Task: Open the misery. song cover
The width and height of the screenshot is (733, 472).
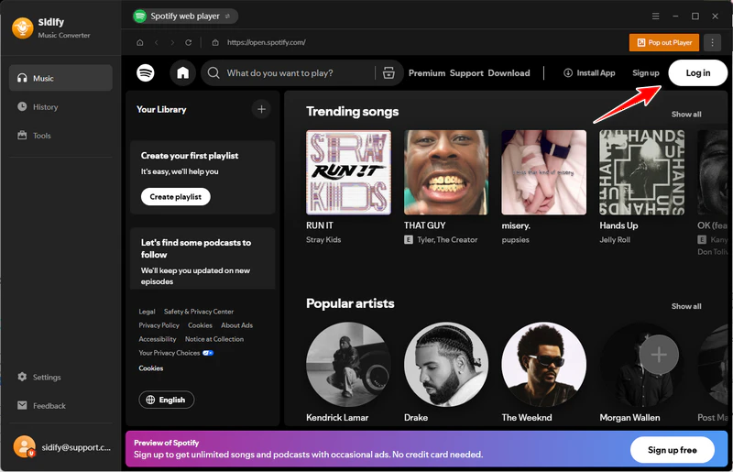Action: 543,172
